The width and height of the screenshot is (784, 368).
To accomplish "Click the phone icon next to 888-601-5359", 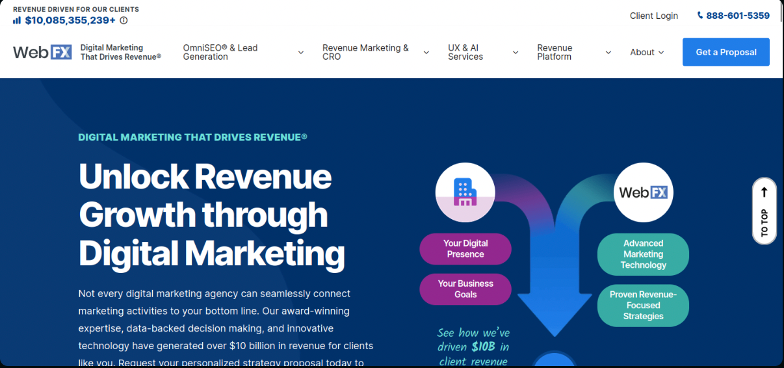I will tap(700, 16).
